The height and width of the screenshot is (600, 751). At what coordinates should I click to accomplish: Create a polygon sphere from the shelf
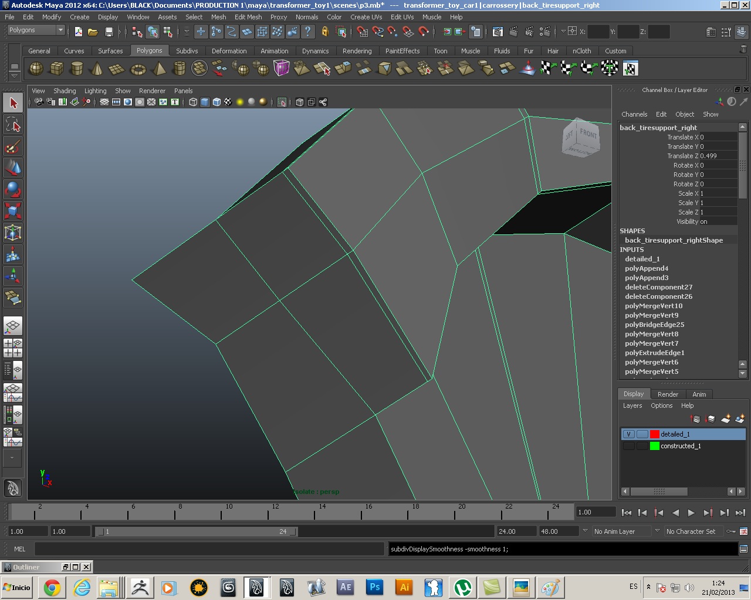click(36, 69)
